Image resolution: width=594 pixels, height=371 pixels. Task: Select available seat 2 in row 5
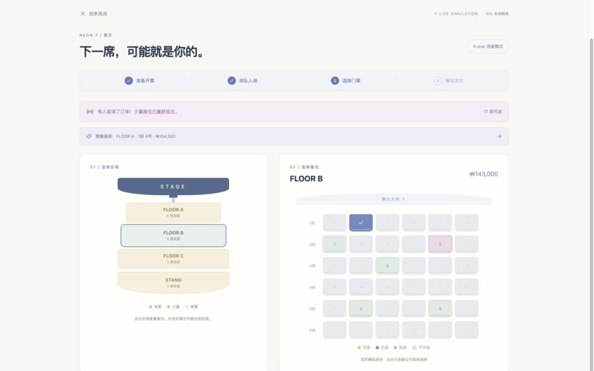pos(361,308)
